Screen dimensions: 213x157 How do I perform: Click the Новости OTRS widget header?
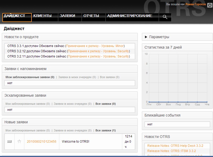pyautogui.click(x=177, y=137)
